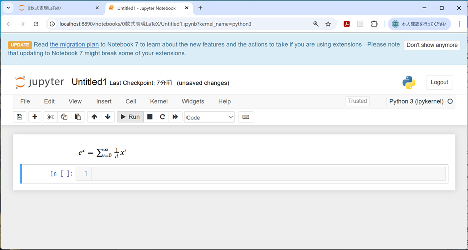
Task: View site information icon in address bar
Action: tap(52, 24)
